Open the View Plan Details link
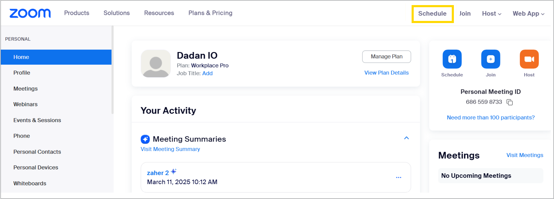 pyautogui.click(x=386, y=73)
